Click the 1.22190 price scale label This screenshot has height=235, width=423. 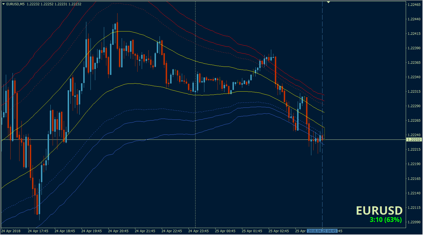[x=414, y=164]
